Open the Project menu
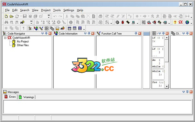Screen dimensions: 195x122 (45, 10)
